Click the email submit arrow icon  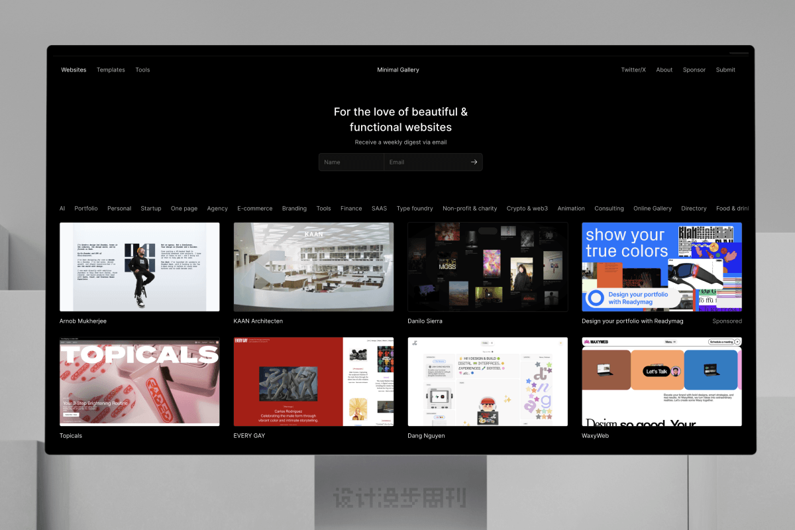474,162
